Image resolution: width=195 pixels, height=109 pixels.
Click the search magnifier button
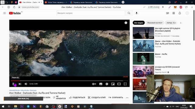point(129,13)
